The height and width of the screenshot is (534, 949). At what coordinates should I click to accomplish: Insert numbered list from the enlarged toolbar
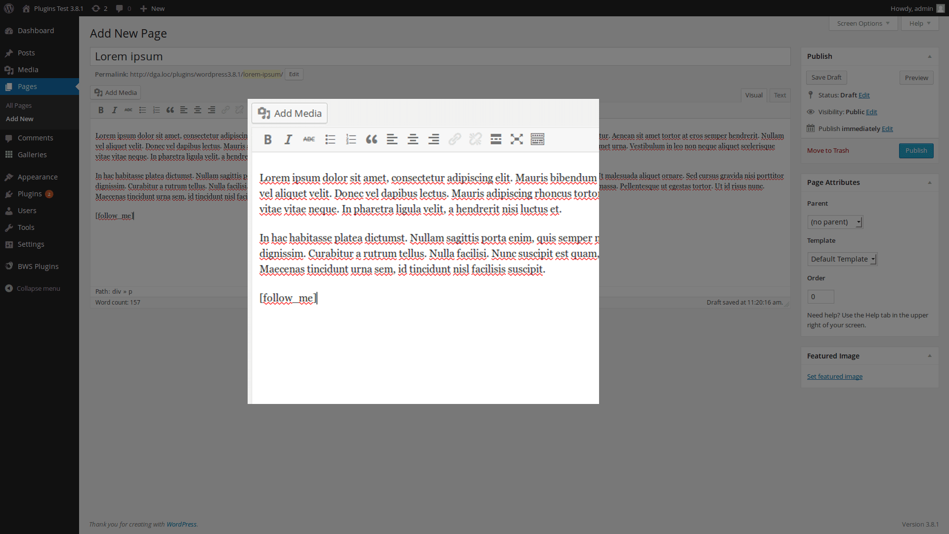[x=351, y=139]
